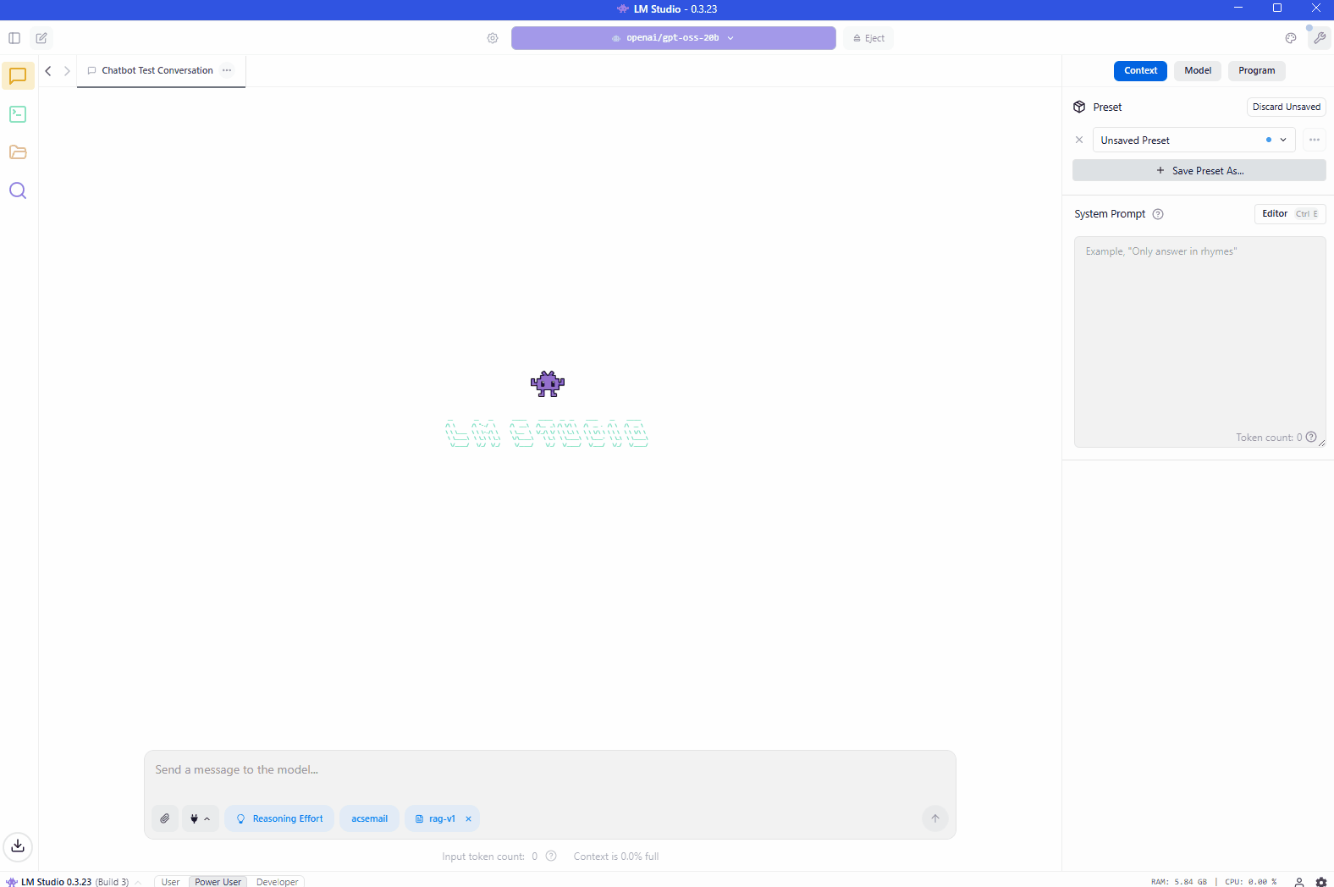The height and width of the screenshot is (887, 1334).
Task: Go forward with the right arrow
Action: click(67, 71)
